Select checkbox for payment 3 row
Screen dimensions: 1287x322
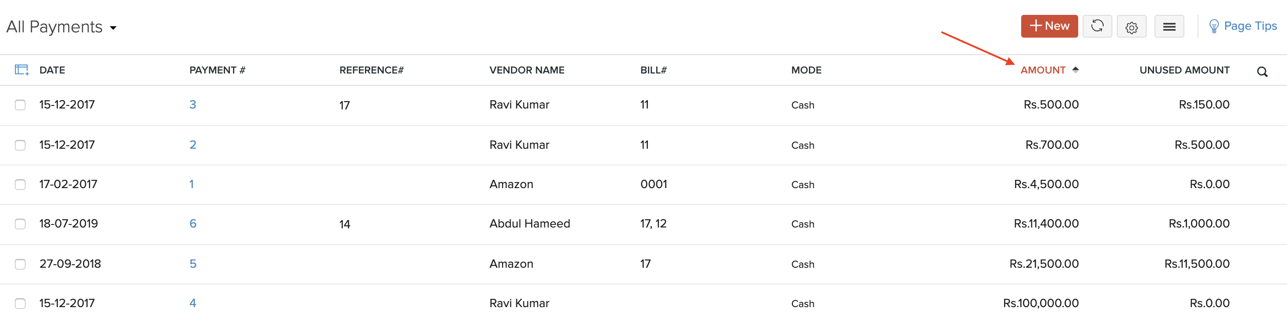[x=20, y=105]
